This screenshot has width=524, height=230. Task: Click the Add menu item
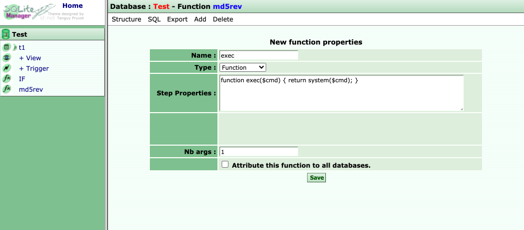pyautogui.click(x=200, y=19)
